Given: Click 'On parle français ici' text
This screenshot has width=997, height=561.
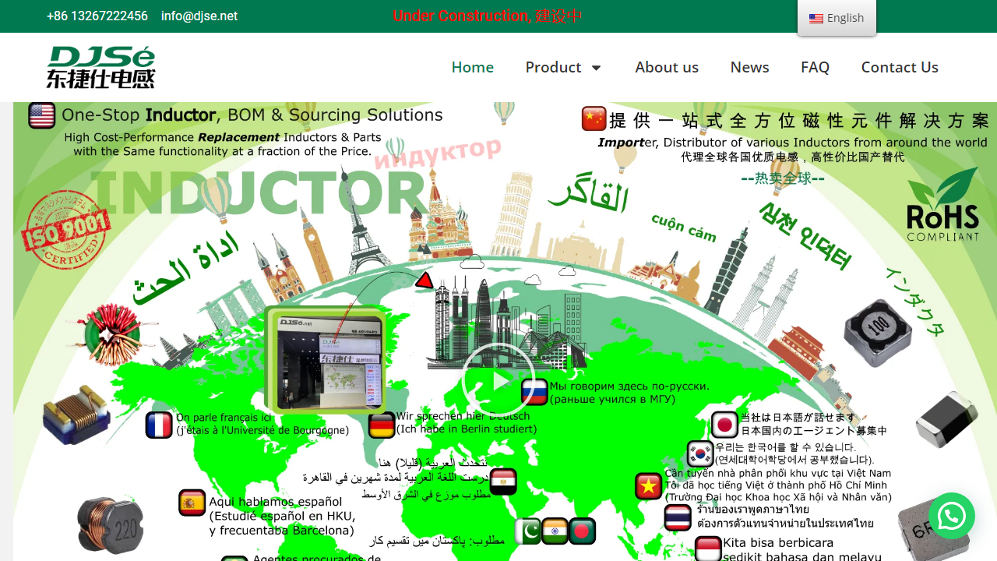Looking at the screenshot, I should click(x=224, y=418).
